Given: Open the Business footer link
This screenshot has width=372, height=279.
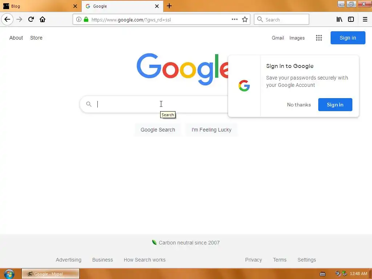Looking at the screenshot, I should click(x=102, y=260).
